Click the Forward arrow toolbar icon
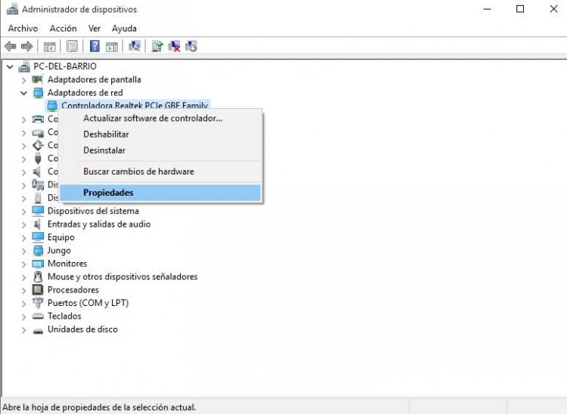This screenshot has width=567, height=414. point(27,46)
